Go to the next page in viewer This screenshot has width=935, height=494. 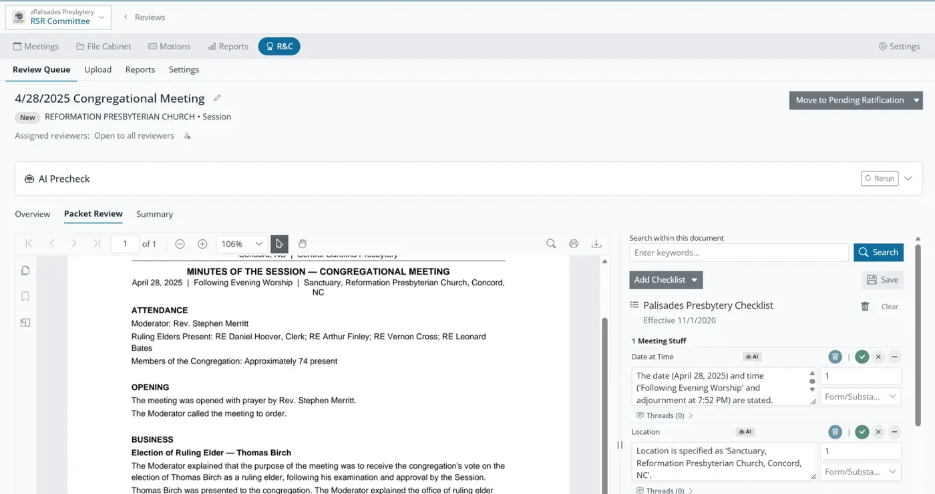[x=74, y=244]
